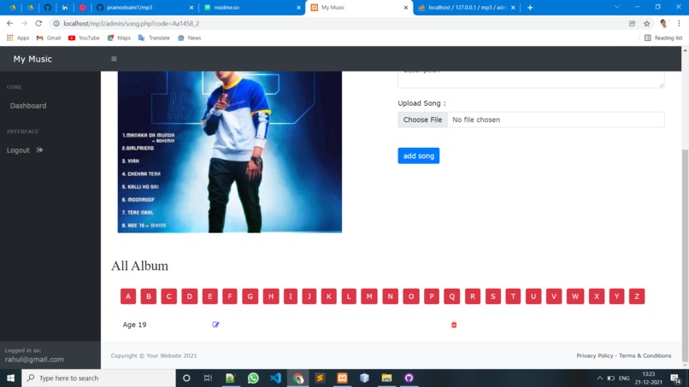
Task: Filter albums by letter B
Action: tap(149, 296)
